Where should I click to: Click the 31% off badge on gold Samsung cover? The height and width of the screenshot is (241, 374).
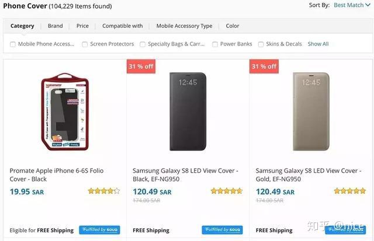[264, 67]
